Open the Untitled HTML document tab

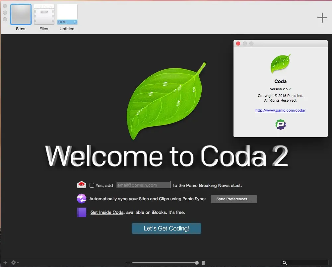(67, 14)
